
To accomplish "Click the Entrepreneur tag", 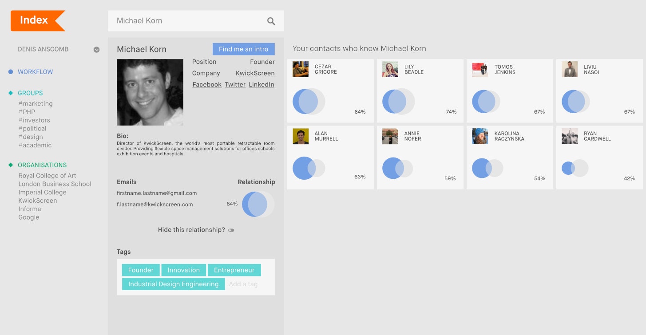I will (x=234, y=270).
